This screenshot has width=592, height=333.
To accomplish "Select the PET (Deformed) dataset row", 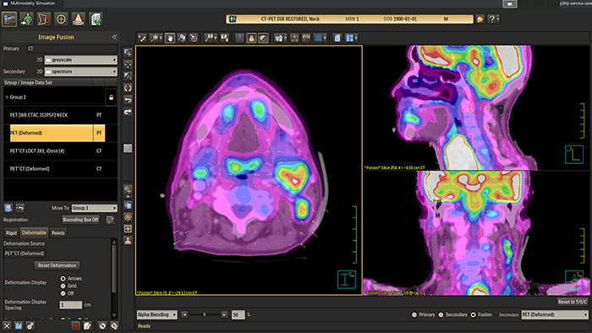I will pyautogui.click(x=58, y=134).
